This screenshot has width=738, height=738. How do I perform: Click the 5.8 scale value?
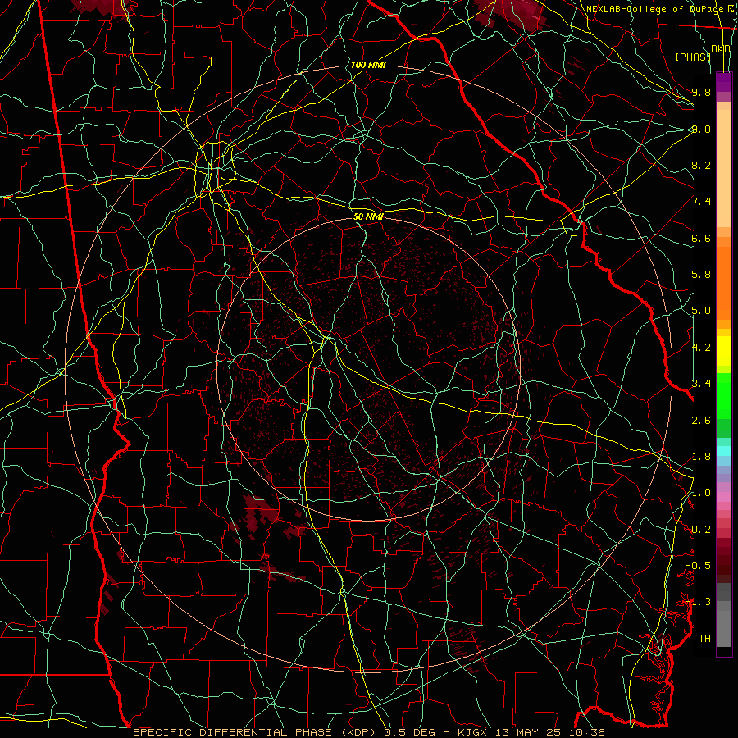701,275
